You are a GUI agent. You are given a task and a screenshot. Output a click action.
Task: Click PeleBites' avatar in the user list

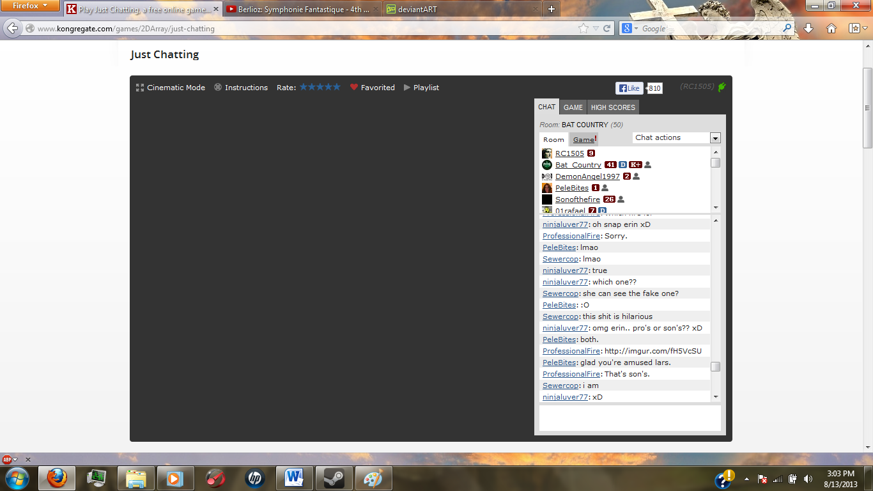point(547,188)
